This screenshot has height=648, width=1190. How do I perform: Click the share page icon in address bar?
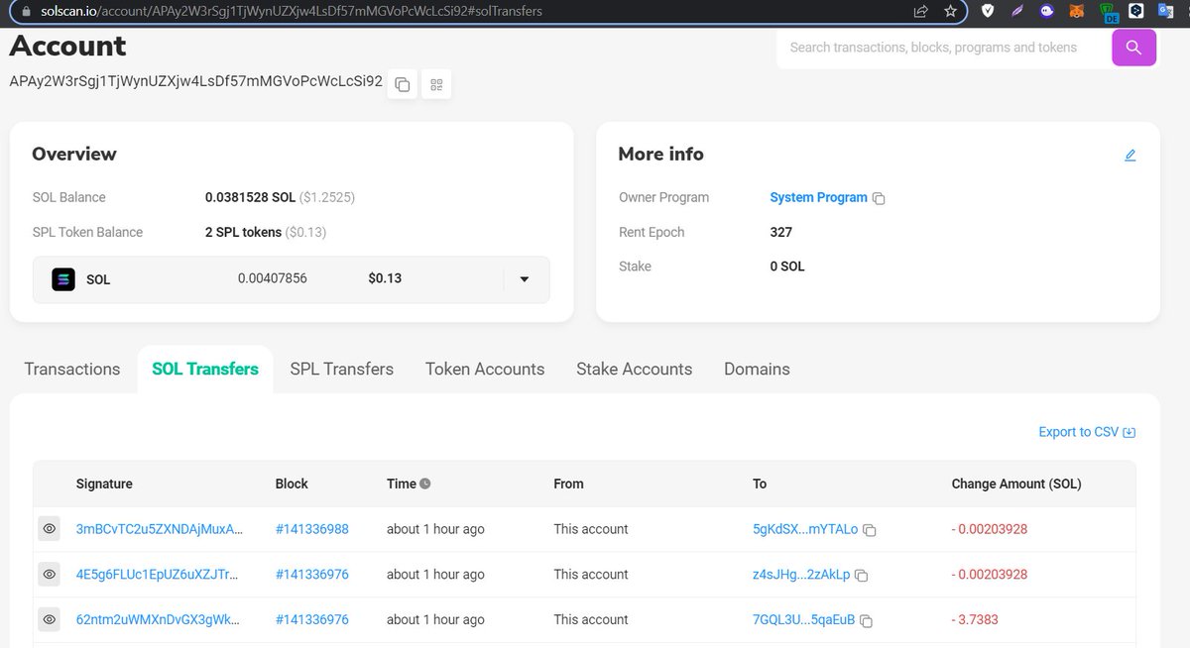(x=920, y=11)
